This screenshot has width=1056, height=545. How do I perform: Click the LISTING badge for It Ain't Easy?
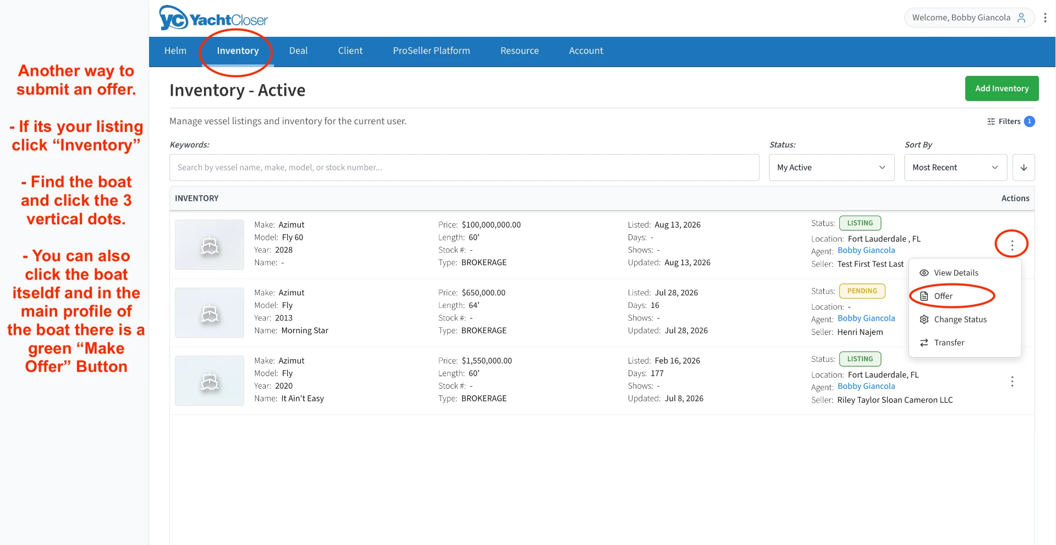coord(860,359)
